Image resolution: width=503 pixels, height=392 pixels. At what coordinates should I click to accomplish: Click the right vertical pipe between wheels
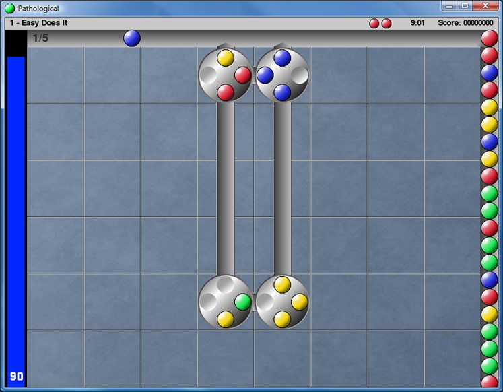click(282, 189)
